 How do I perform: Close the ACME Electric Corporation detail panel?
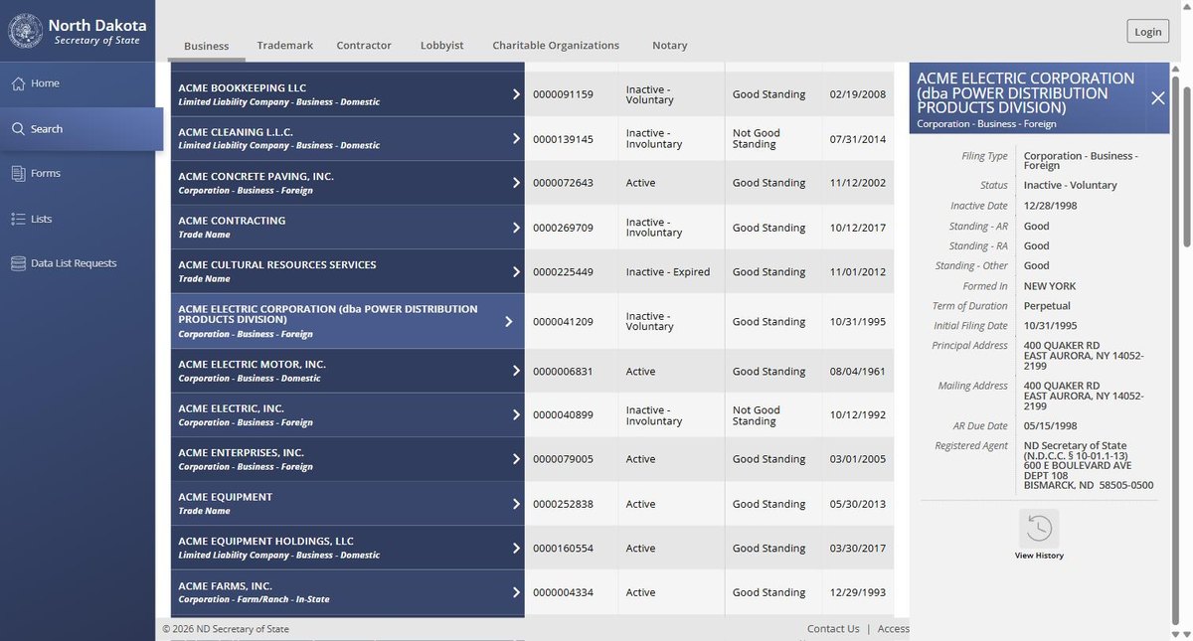click(x=1157, y=97)
